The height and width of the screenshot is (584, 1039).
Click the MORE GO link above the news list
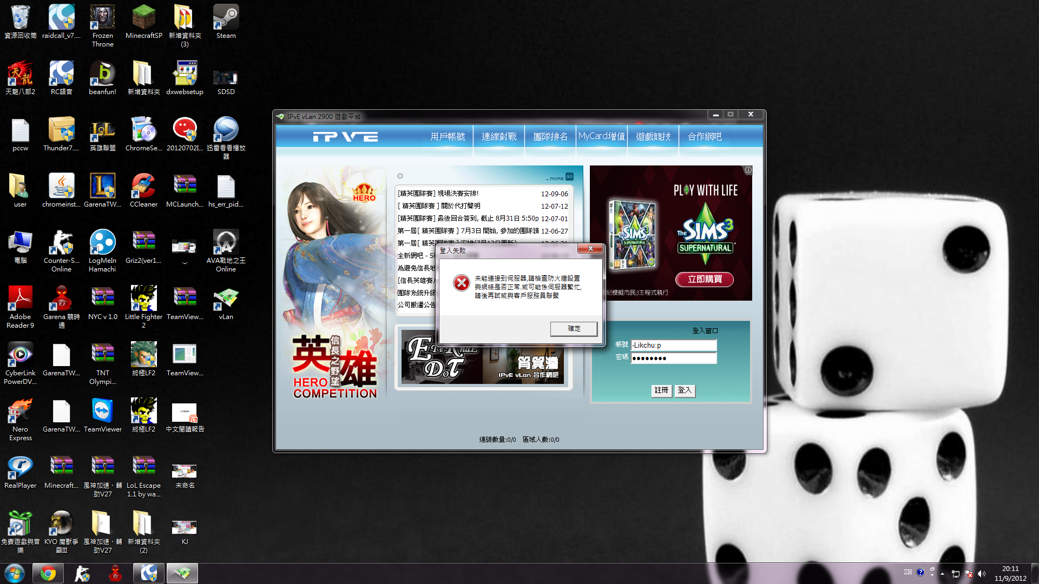pos(560,177)
